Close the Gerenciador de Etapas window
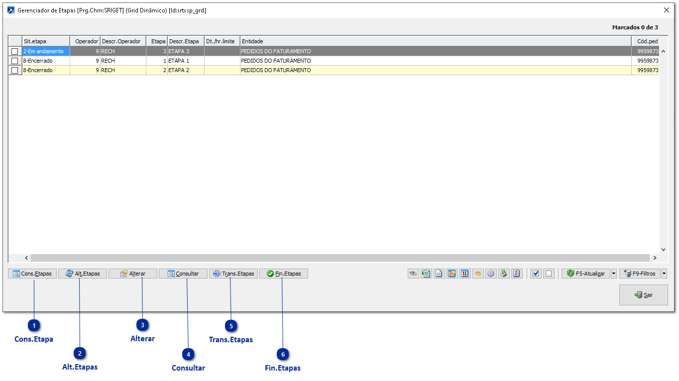679x381 pixels. (x=667, y=10)
